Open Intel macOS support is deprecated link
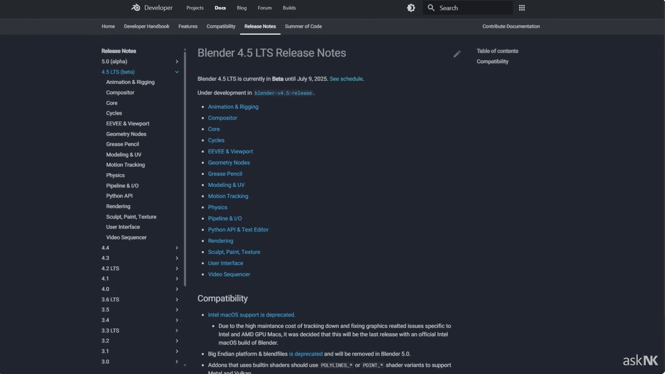The height and width of the screenshot is (374, 665). coord(251,315)
